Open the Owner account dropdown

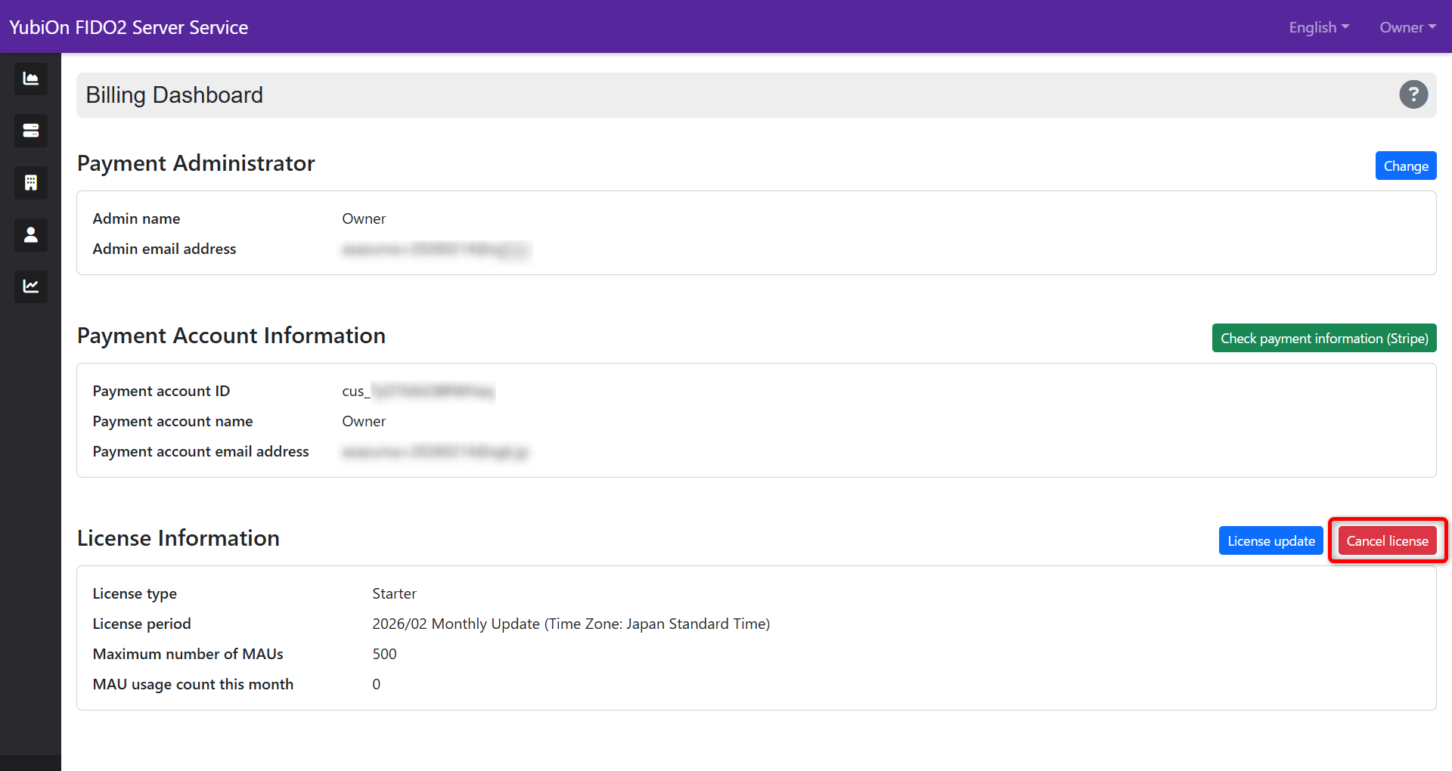[x=1407, y=27]
